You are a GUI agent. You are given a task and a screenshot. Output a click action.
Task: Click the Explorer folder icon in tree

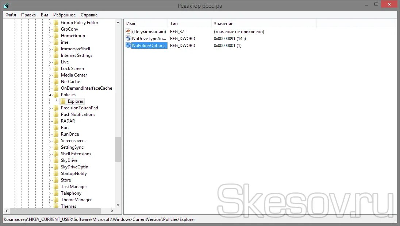coord(63,101)
